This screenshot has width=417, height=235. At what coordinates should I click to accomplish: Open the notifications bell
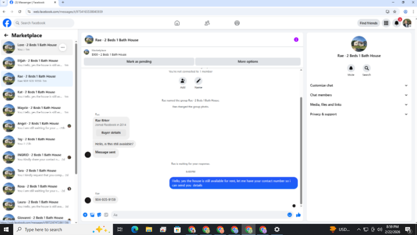point(397,23)
